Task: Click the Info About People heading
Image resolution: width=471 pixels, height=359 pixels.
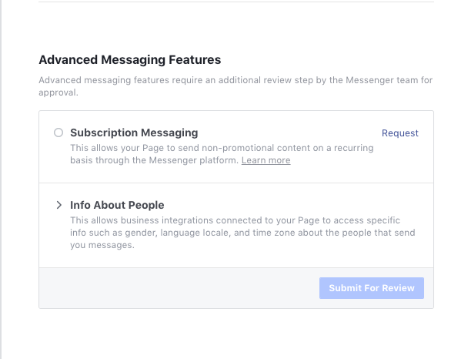Action: (117, 205)
